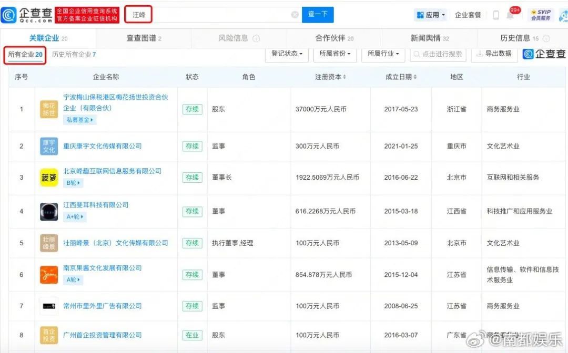
Task: Click the Qcc.com logo in the header
Action: point(27,15)
